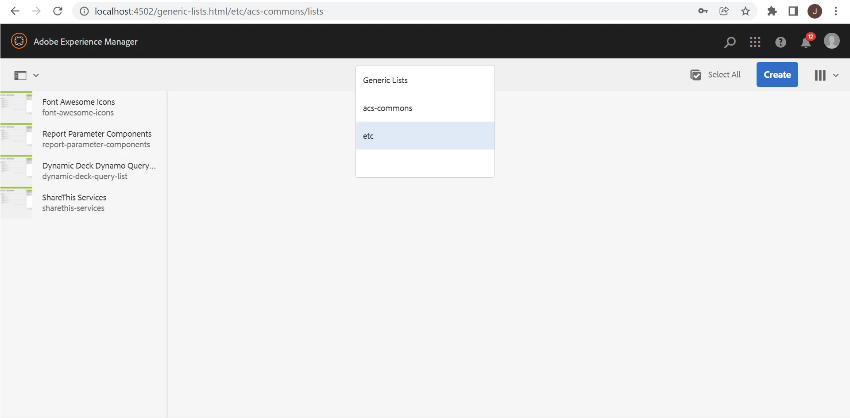
Task: Open the Chrome three-dot menu
Action: pyautogui.click(x=836, y=11)
